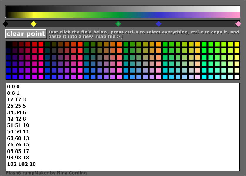Select the pink diamond gradient marker
The image size is (246, 176).
[238, 24]
